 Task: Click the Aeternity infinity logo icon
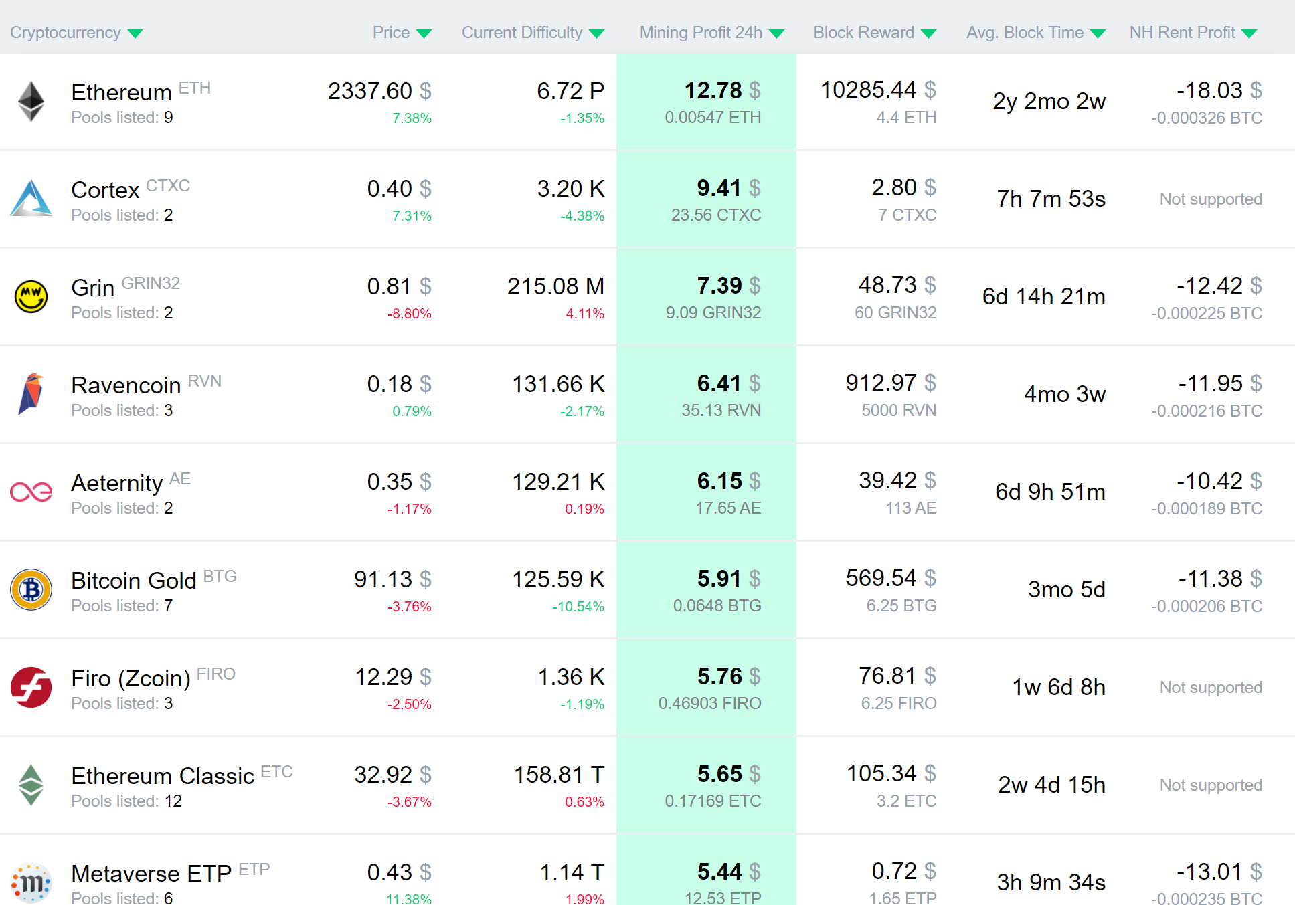(x=31, y=492)
